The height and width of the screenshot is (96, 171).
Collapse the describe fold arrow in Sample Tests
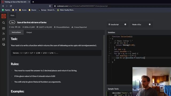pos(111,93)
